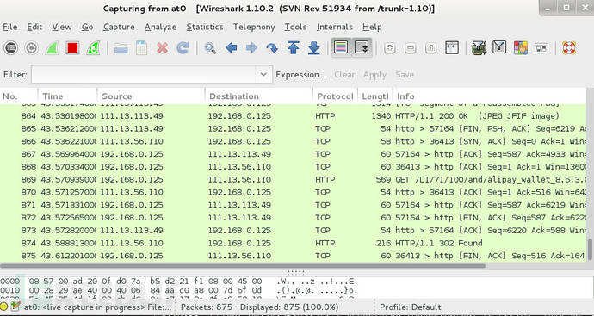Open the Statistics menu

205,27
